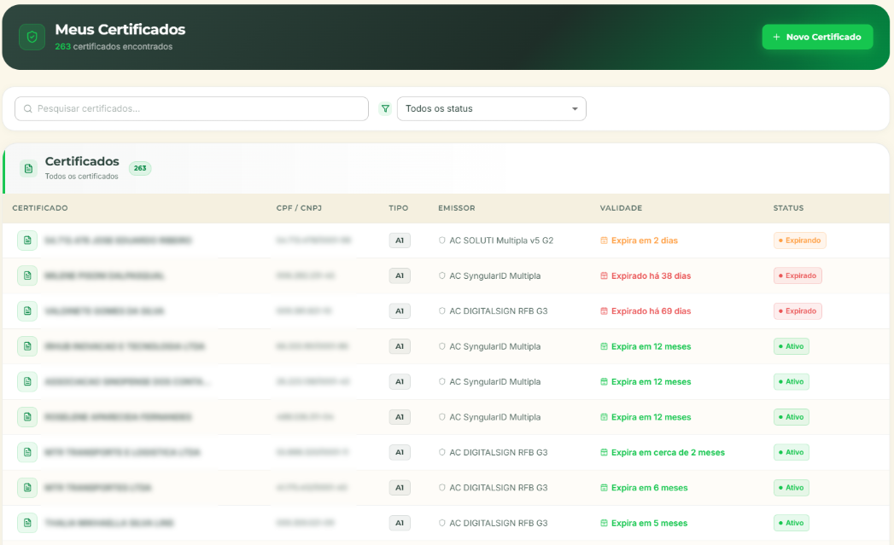Click the document icon of the row expiring in 2 dias
This screenshot has width=894, height=545.
[x=27, y=241]
